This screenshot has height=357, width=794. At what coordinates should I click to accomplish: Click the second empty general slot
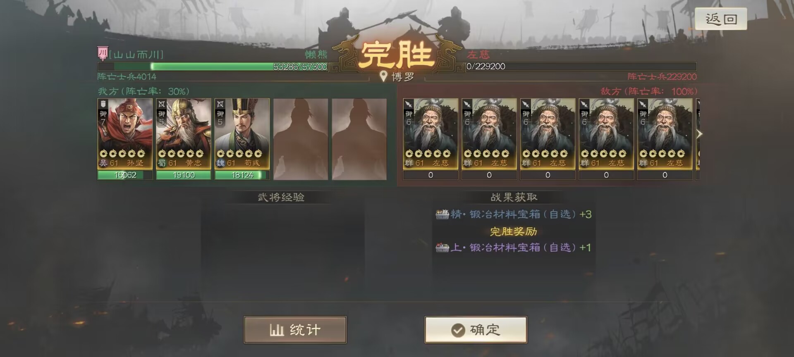point(359,139)
